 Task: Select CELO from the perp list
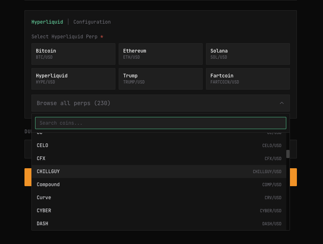point(159,145)
